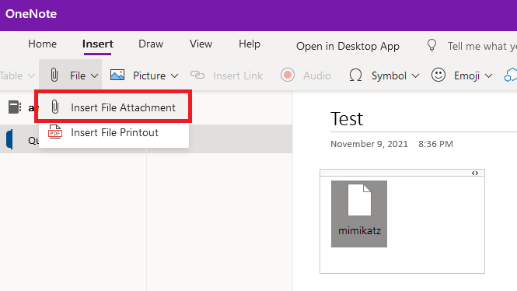The width and height of the screenshot is (517, 291).
Task: Click the note container resize handle arrows
Action: coord(475,173)
